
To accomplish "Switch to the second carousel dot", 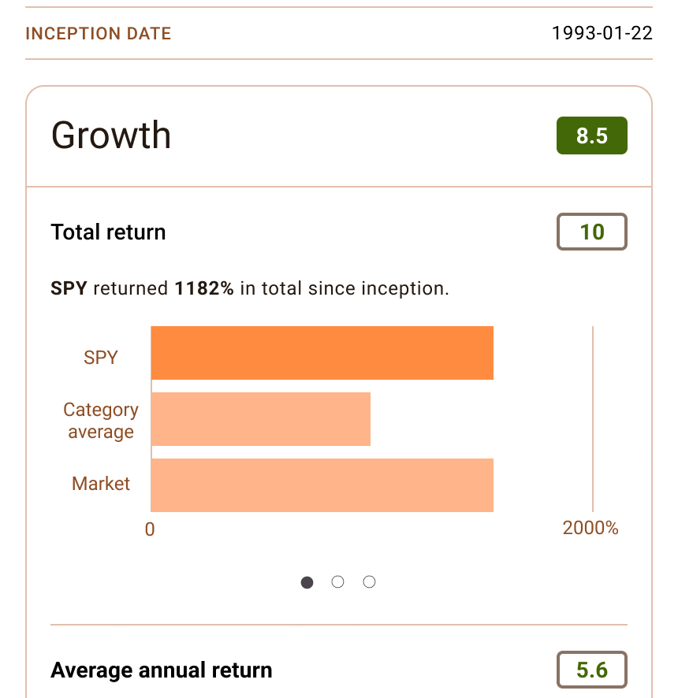I will coord(338,582).
